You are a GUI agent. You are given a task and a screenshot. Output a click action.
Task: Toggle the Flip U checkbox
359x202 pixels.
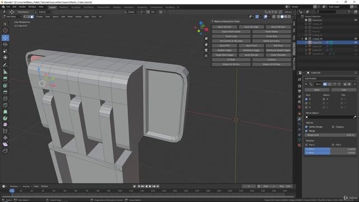pyautogui.click(x=307, y=145)
